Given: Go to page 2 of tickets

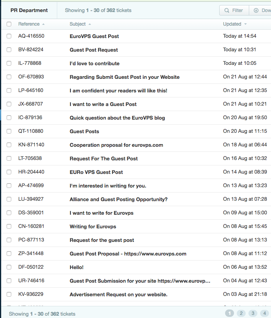Looking at the screenshot, I should click(241, 313).
